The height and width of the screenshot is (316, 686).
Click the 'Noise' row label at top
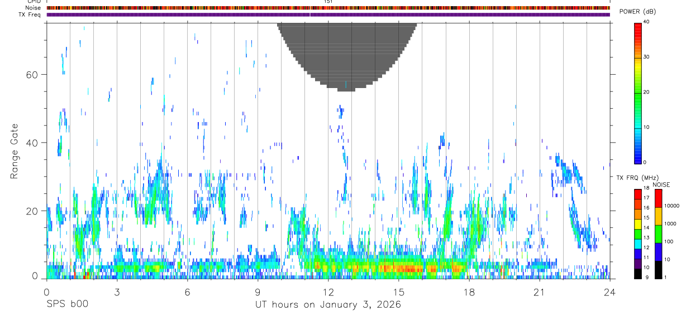coord(34,8)
